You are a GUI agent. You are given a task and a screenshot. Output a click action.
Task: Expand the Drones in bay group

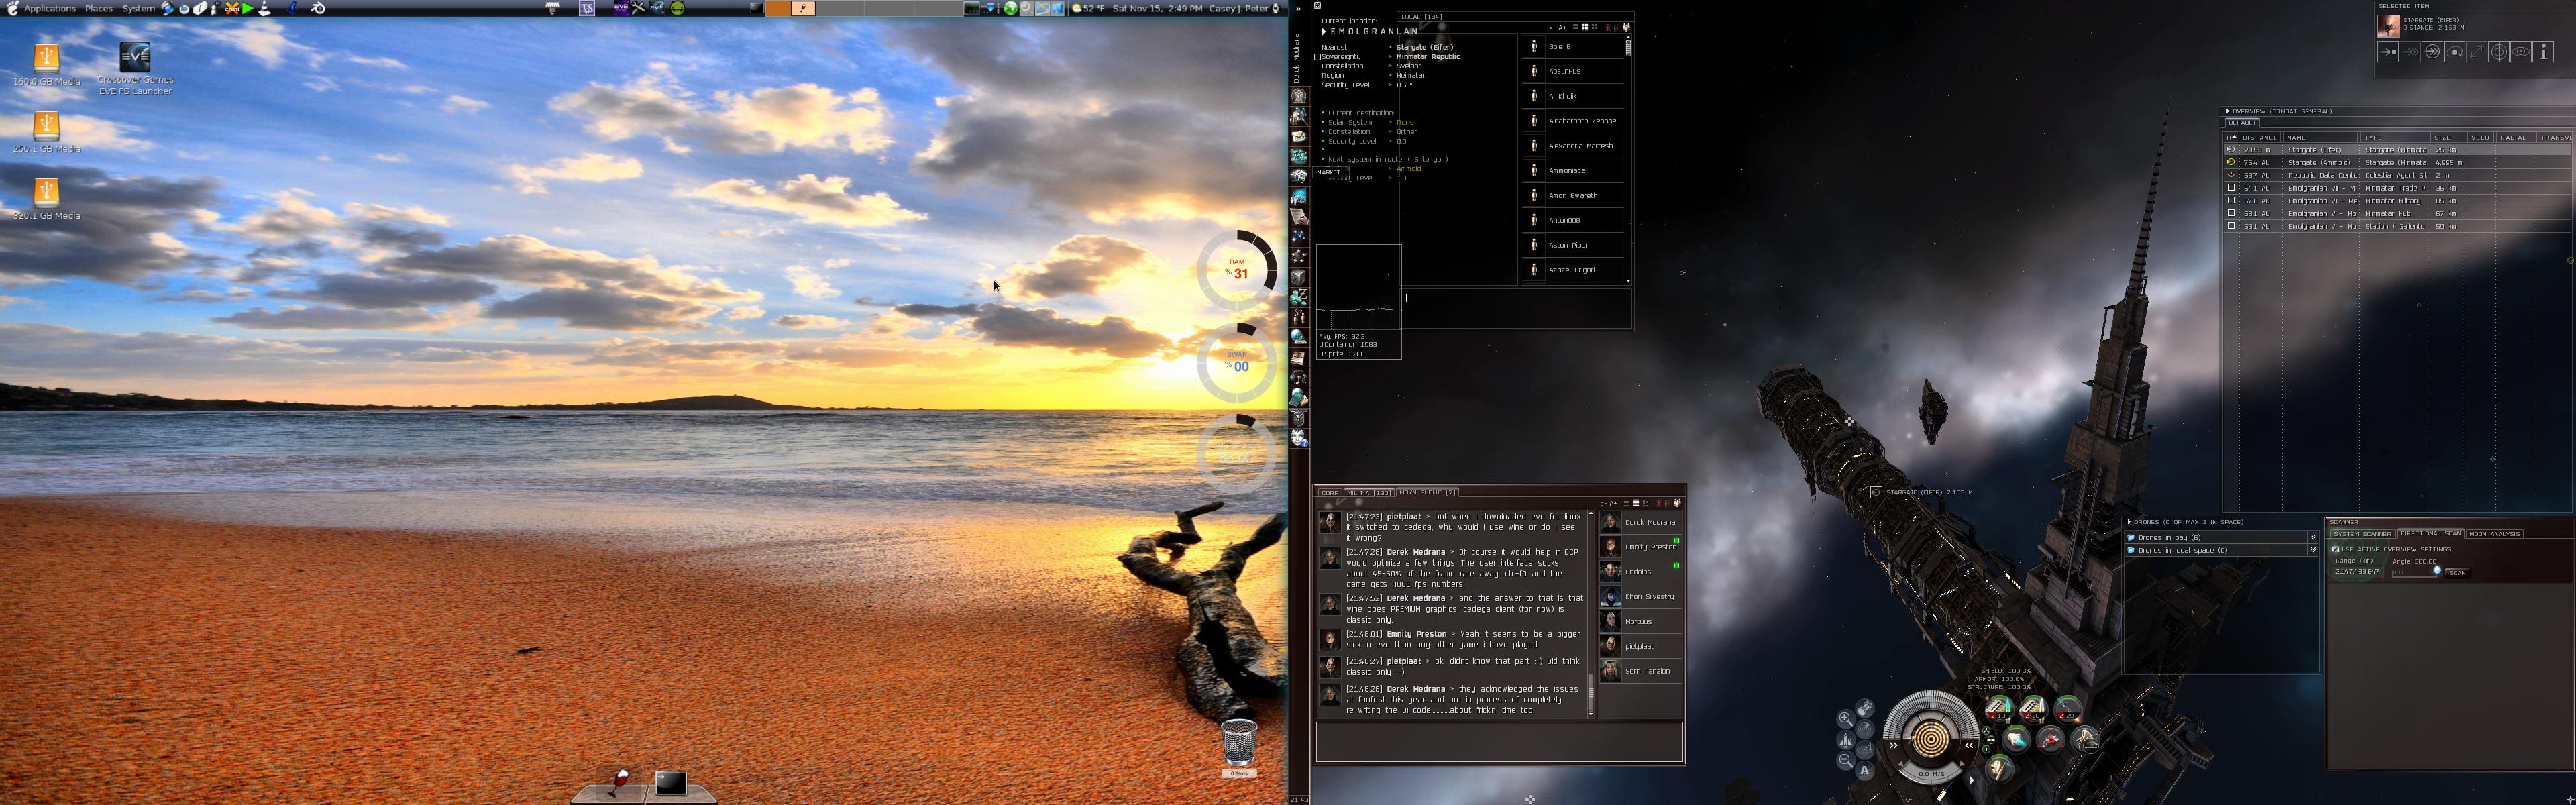click(x=2312, y=538)
